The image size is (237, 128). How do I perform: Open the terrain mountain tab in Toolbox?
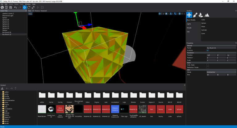[x=206, y=15]
